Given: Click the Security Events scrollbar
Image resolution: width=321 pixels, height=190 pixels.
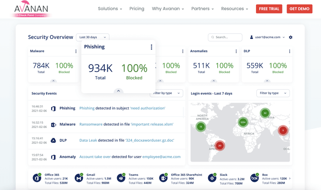Looking at the screenshot, I should pyautogui.click(x=183, y=112).
